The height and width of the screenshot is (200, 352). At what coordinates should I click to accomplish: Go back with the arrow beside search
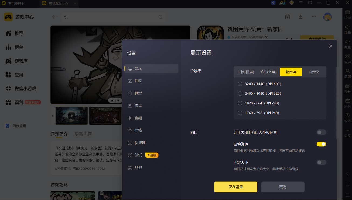[x=54, y=17]
